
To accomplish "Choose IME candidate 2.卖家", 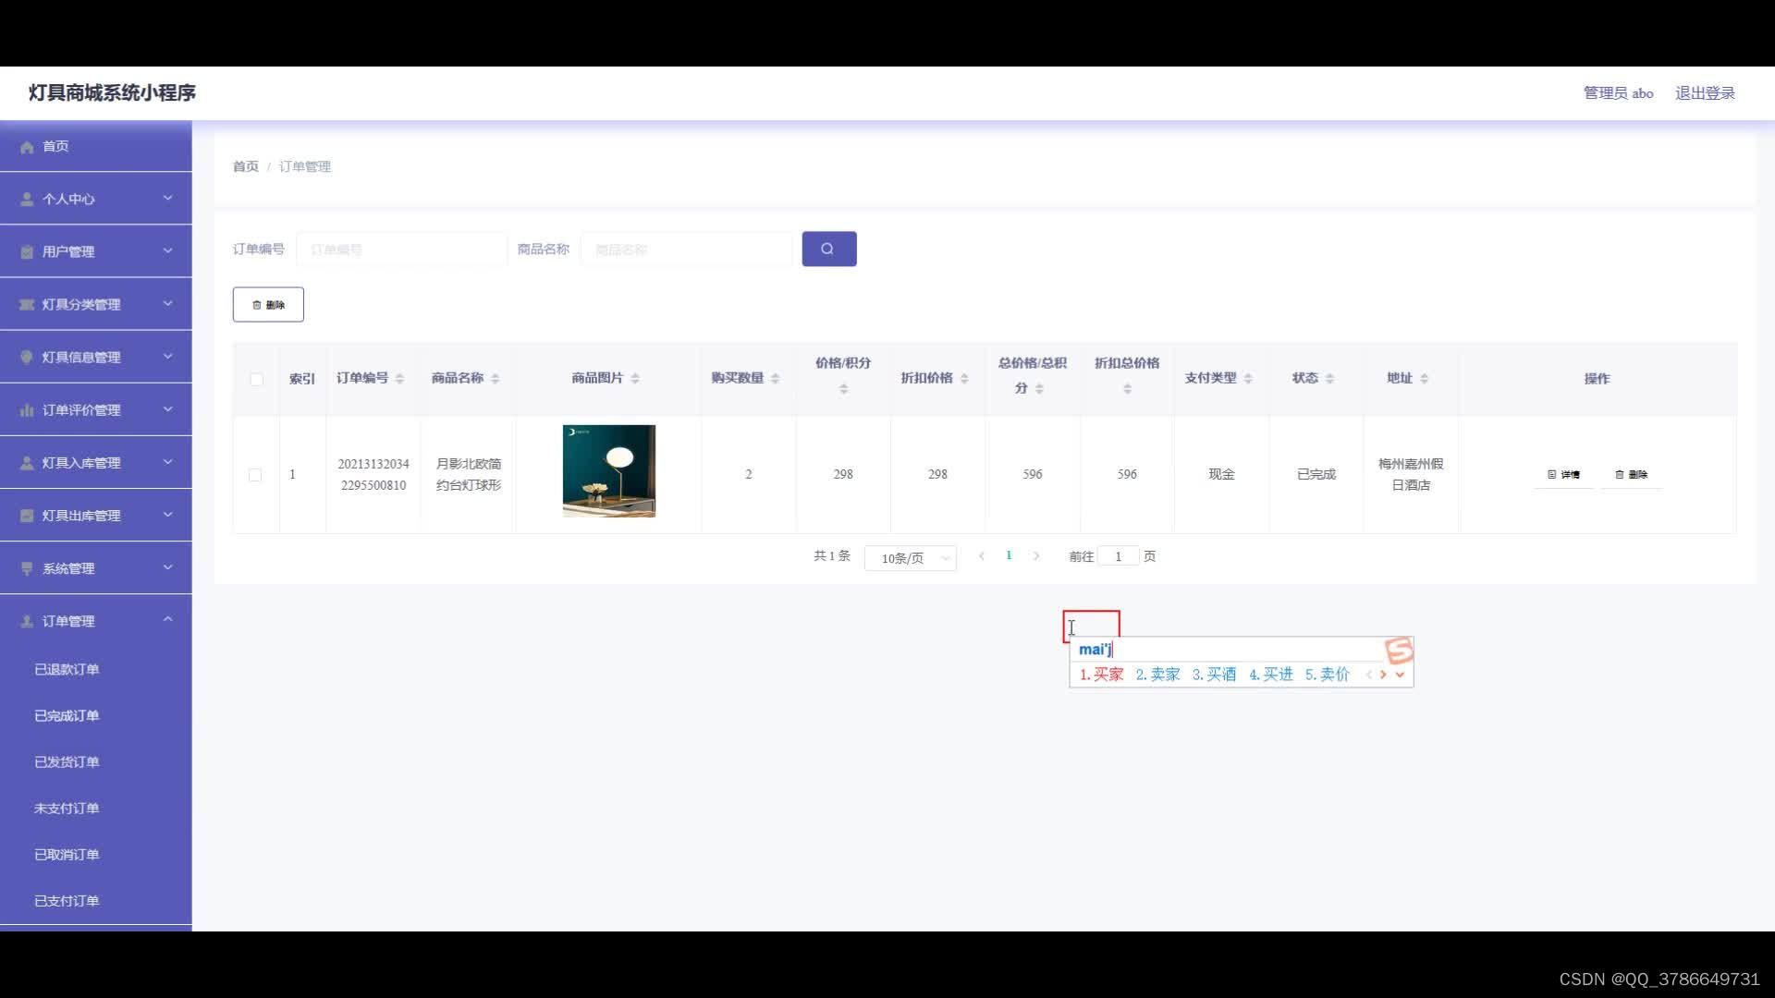I will (x=1157, y=675).
